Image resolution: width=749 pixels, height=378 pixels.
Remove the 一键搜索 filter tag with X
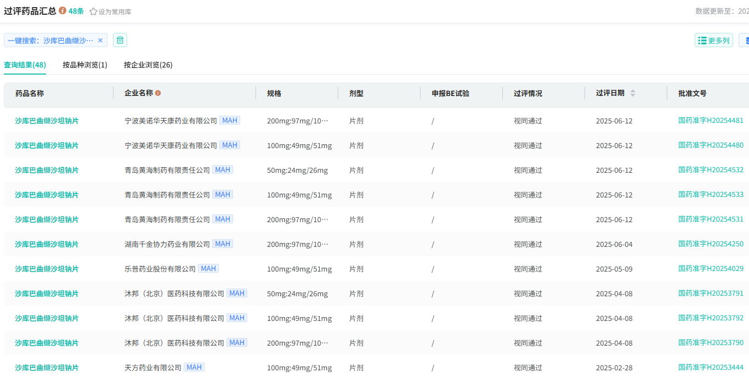point(100,41)
